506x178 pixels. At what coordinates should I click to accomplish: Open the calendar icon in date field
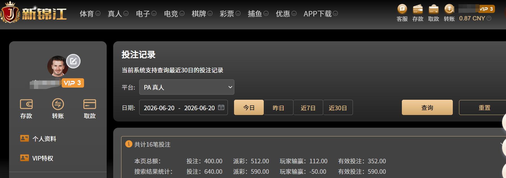tap(221, 107)
